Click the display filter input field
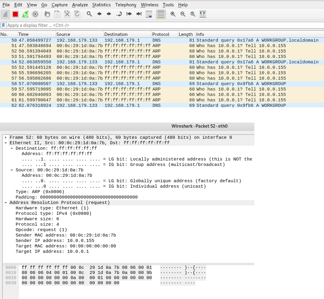This screenshot has width=324, height=299. 151,25
